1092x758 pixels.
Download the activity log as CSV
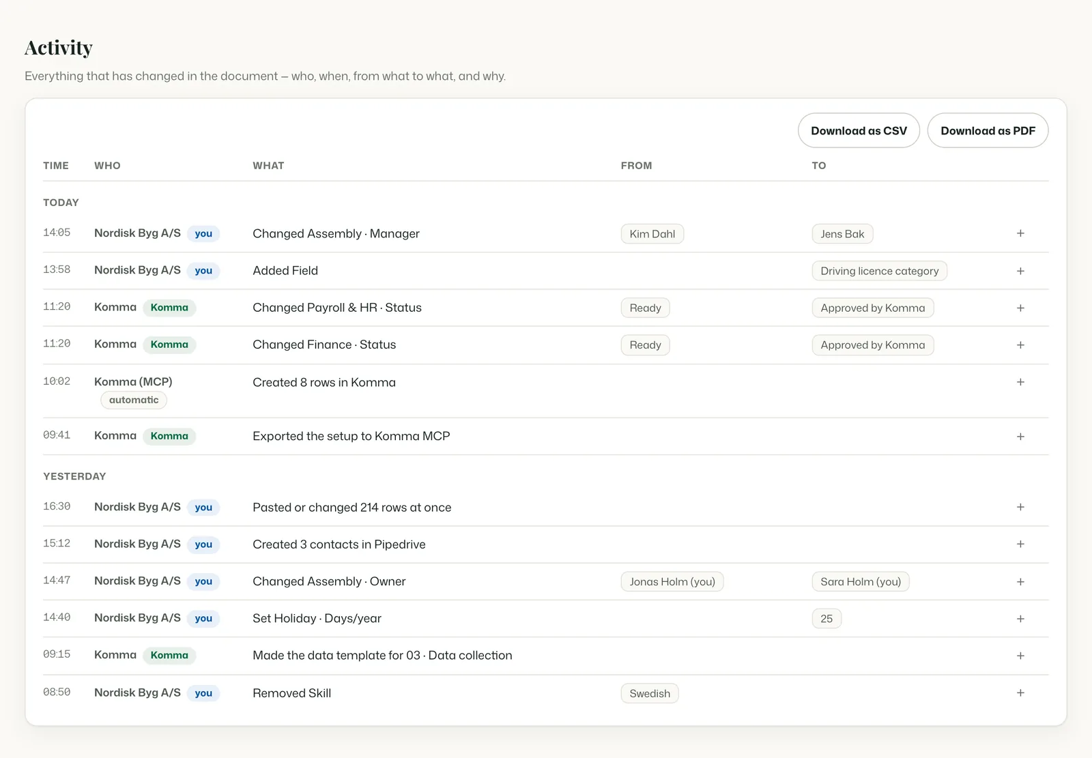(x=859, y=130)
